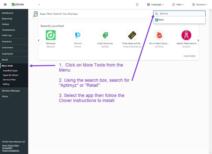Expand the merchant selector chevron

[x=39, y=4]
